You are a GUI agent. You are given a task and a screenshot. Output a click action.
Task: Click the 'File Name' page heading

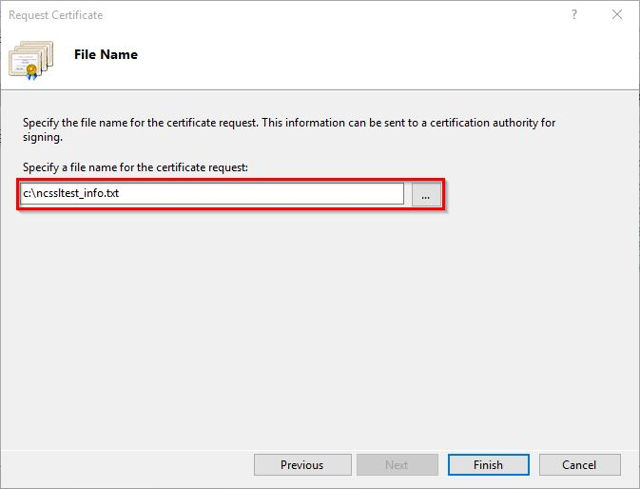coord(106,55)
